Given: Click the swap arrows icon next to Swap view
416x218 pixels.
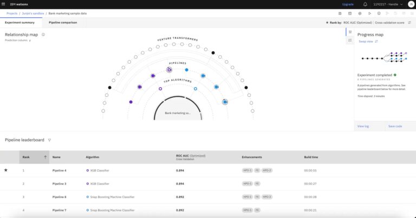Looking at the screenshot, I should [x=376, y=41].
